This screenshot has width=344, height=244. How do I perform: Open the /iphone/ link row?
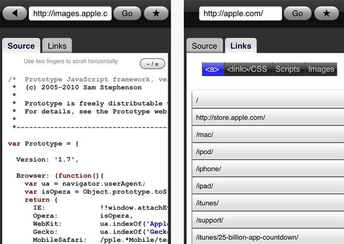(268, 168)
